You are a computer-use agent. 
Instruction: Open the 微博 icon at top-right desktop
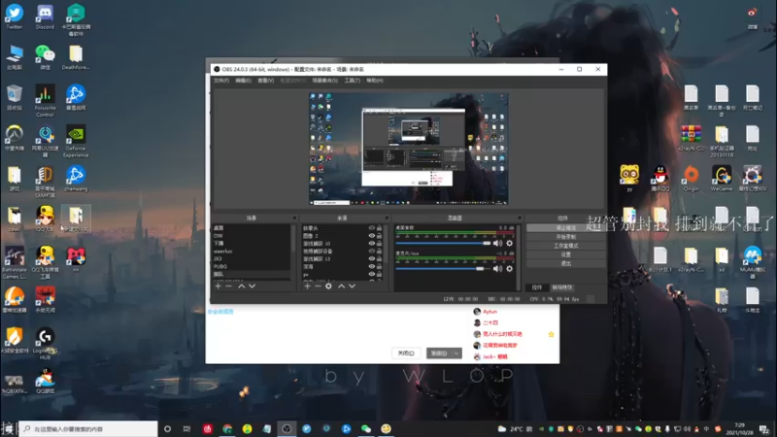tap(752, 17)
